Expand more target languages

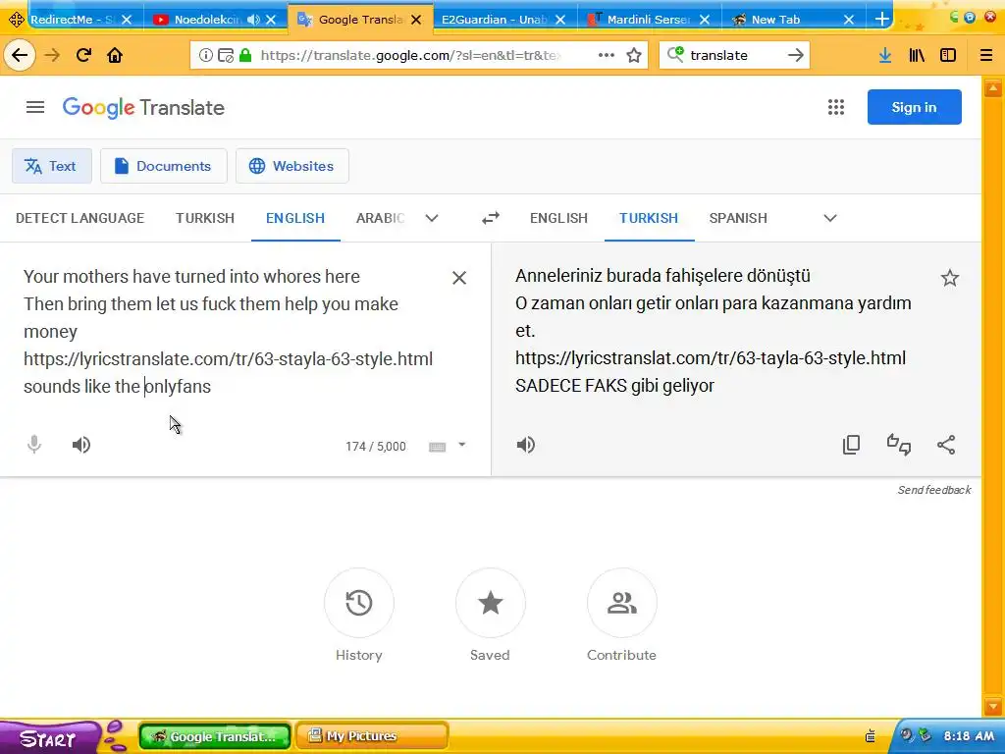(830, 219)
